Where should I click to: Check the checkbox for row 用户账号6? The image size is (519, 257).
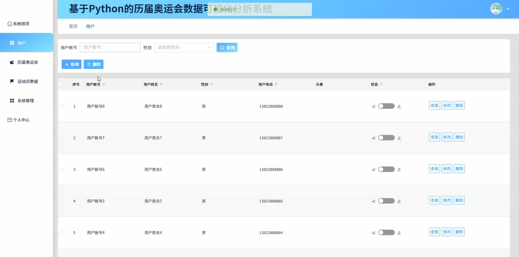point(61,170)
